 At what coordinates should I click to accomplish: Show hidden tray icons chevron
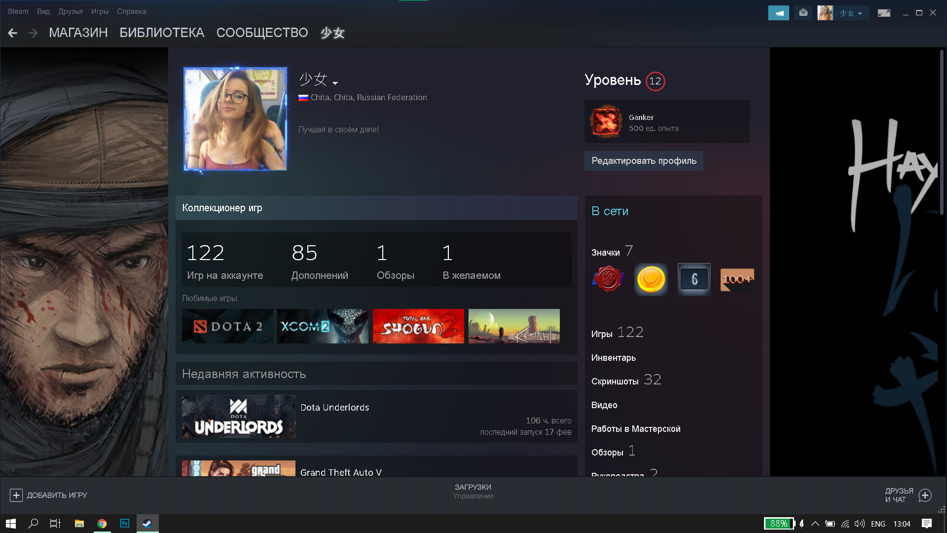(x=815, y=524)
